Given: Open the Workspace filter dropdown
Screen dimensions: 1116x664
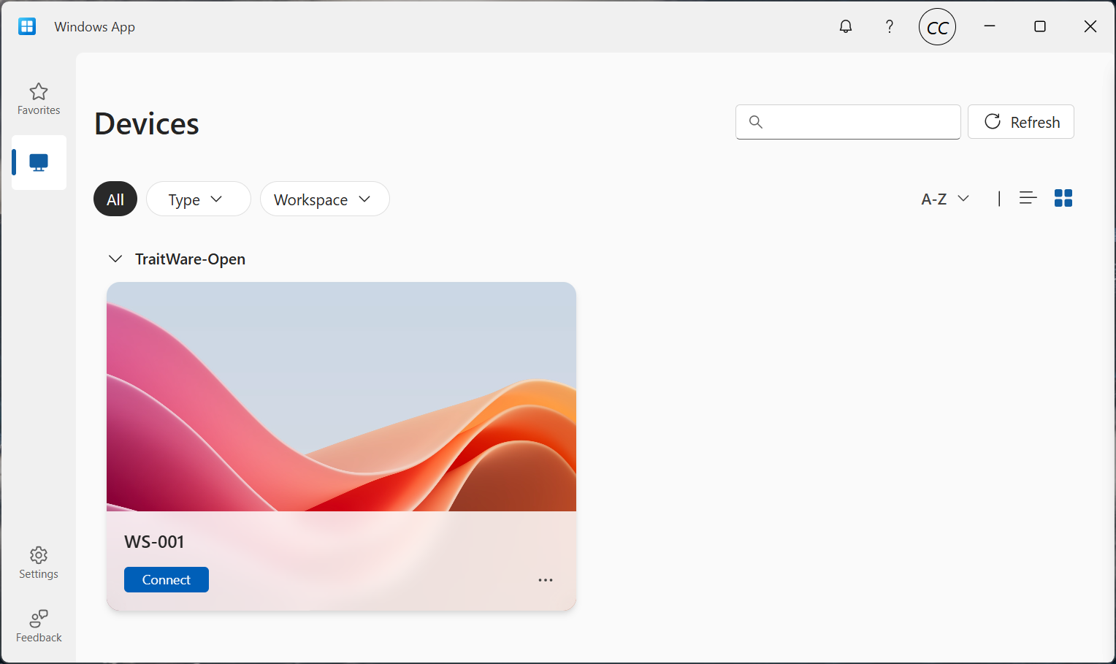Looking at the screenshot, I should click(325, 199).
